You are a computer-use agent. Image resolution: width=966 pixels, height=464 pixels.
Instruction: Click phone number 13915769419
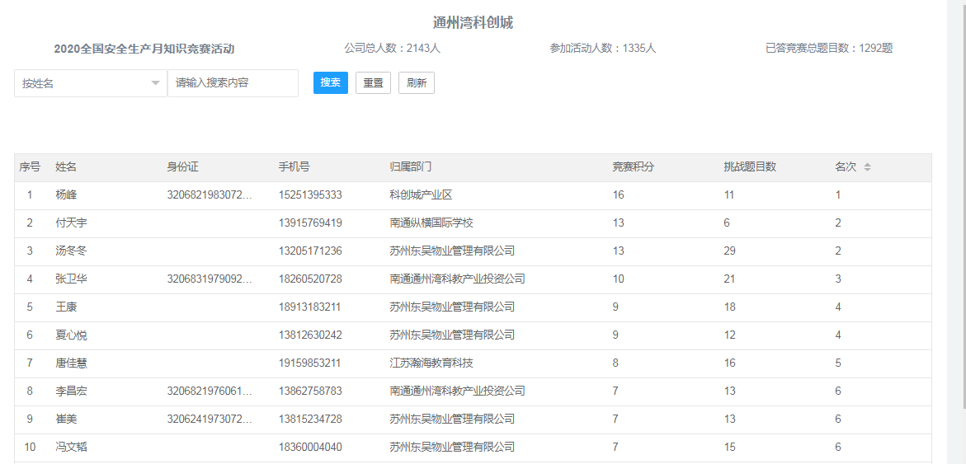point(310,223)
